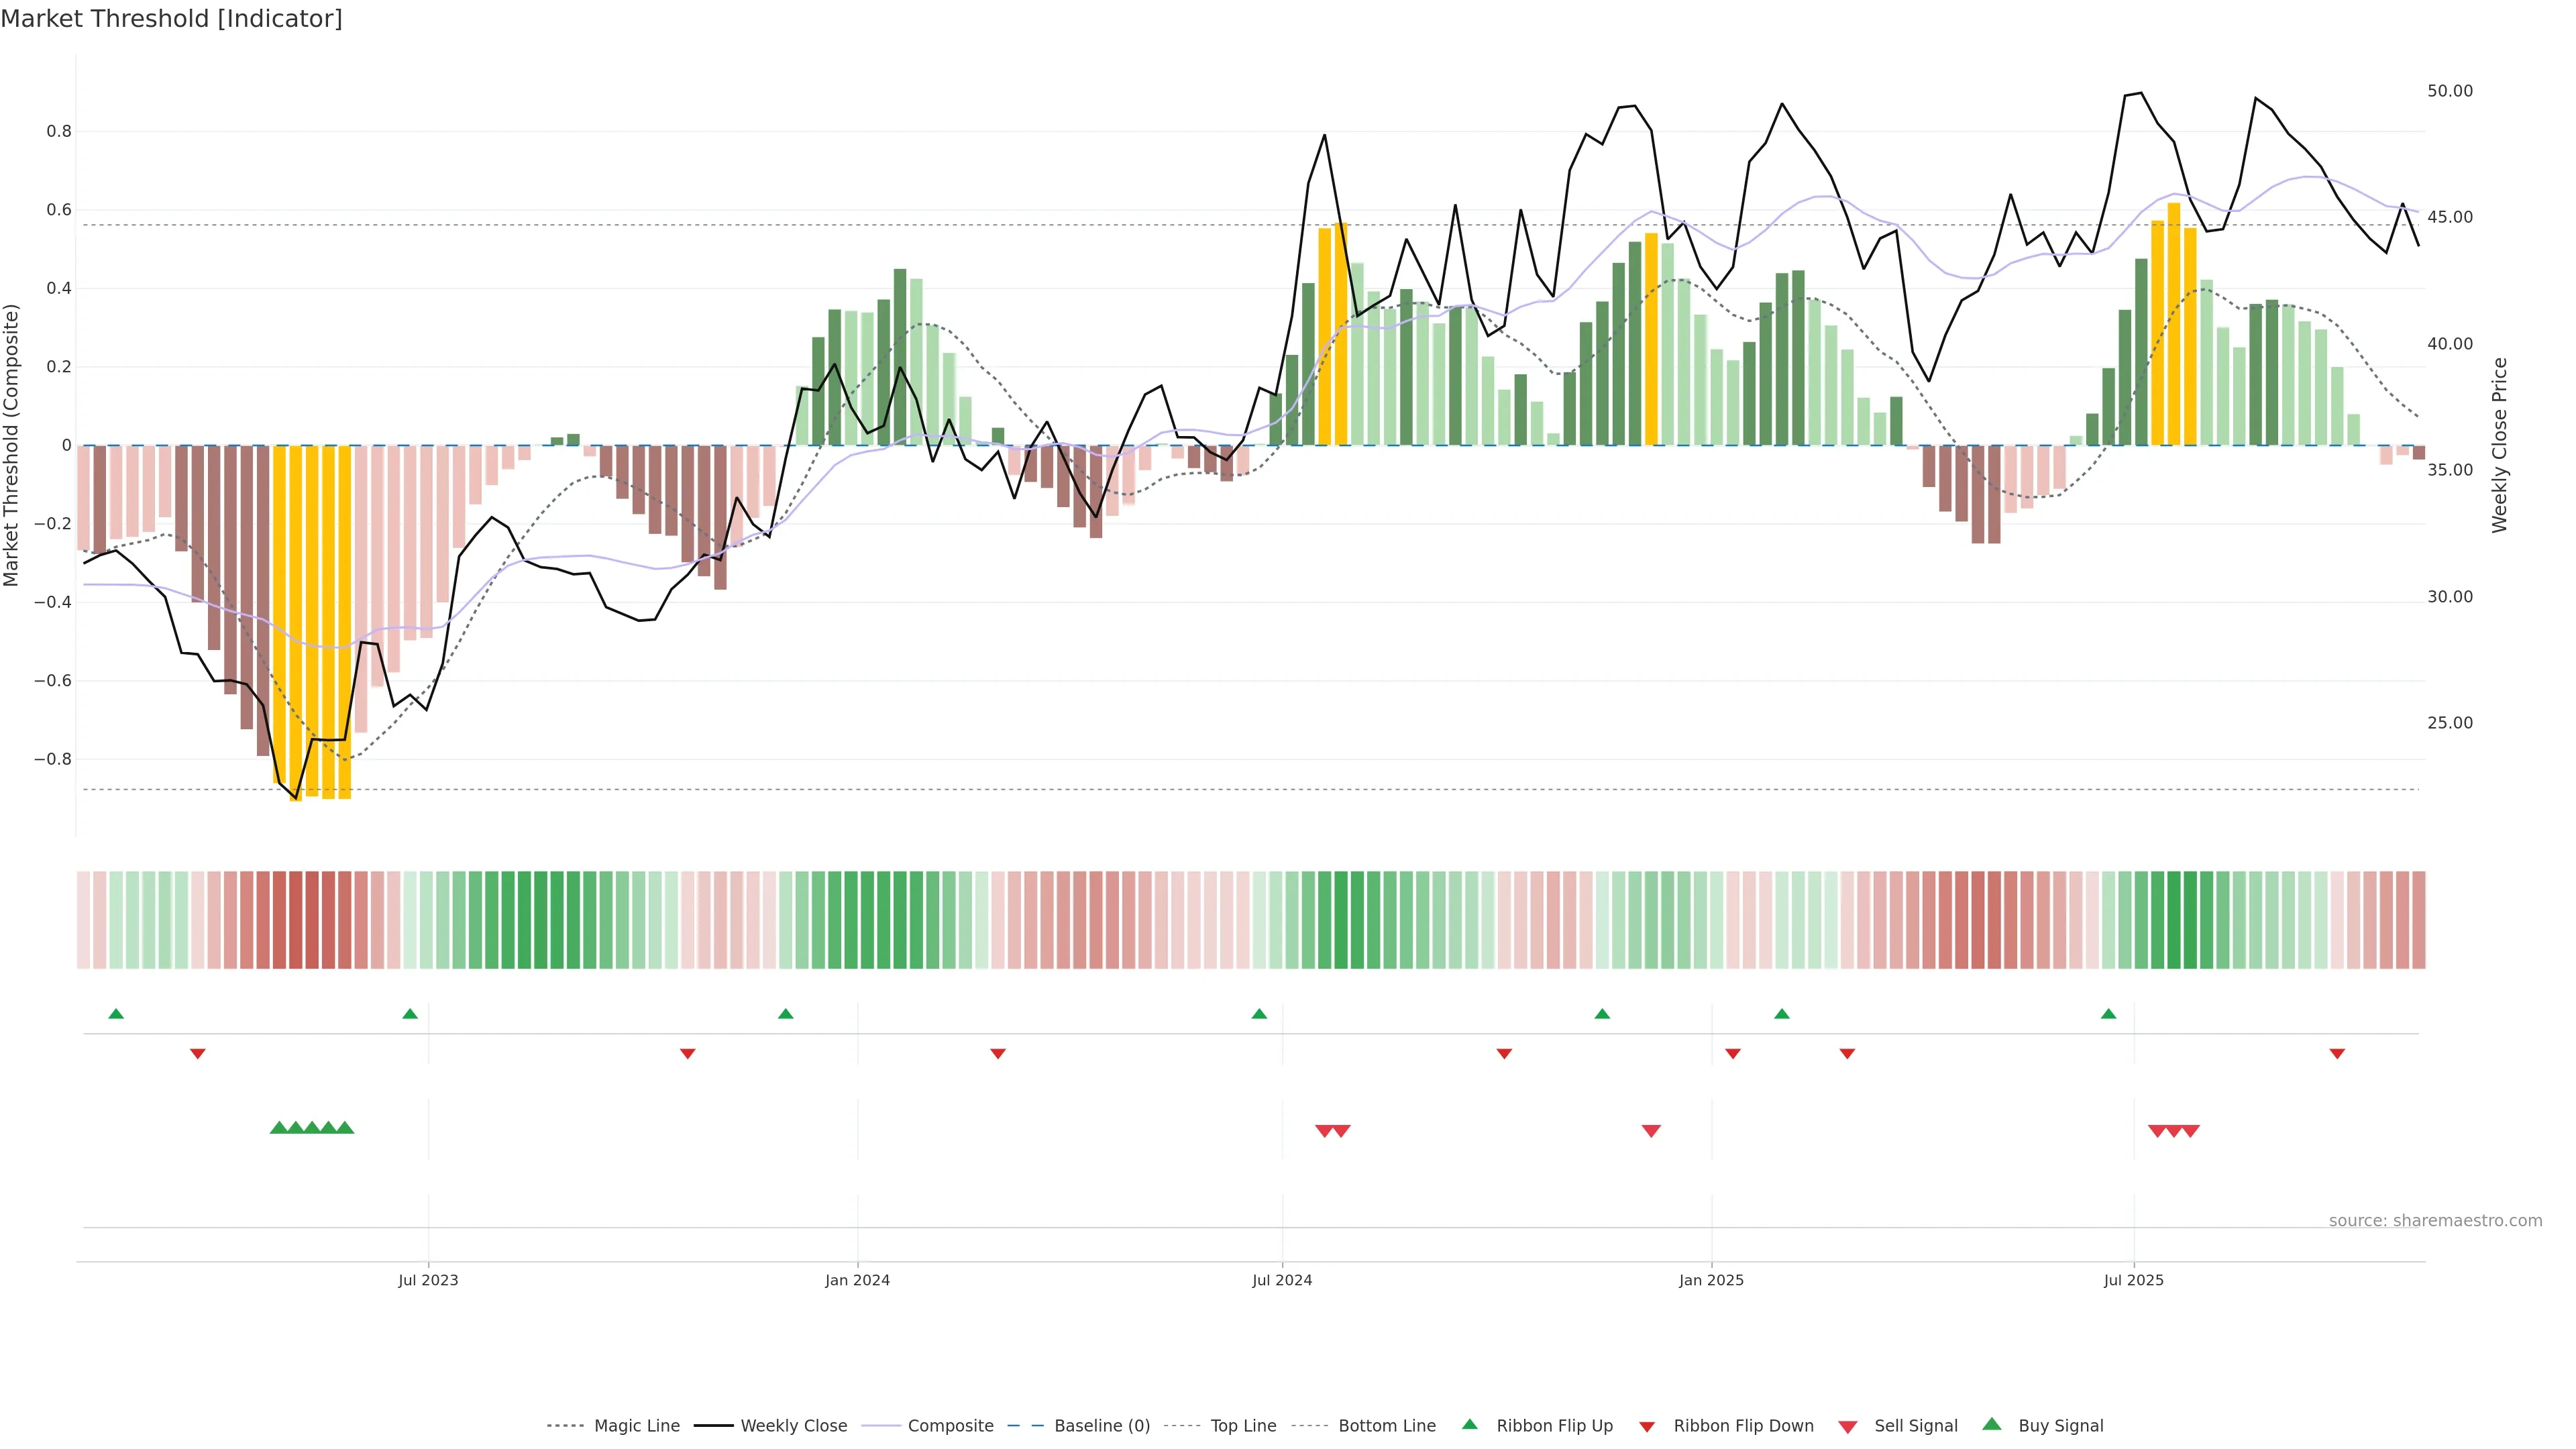Hide the Bottom Line legend series

[x=1386, y=1426]
